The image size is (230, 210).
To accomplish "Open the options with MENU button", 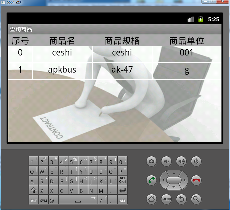I will pyautogui.click(x=167, y=199).
